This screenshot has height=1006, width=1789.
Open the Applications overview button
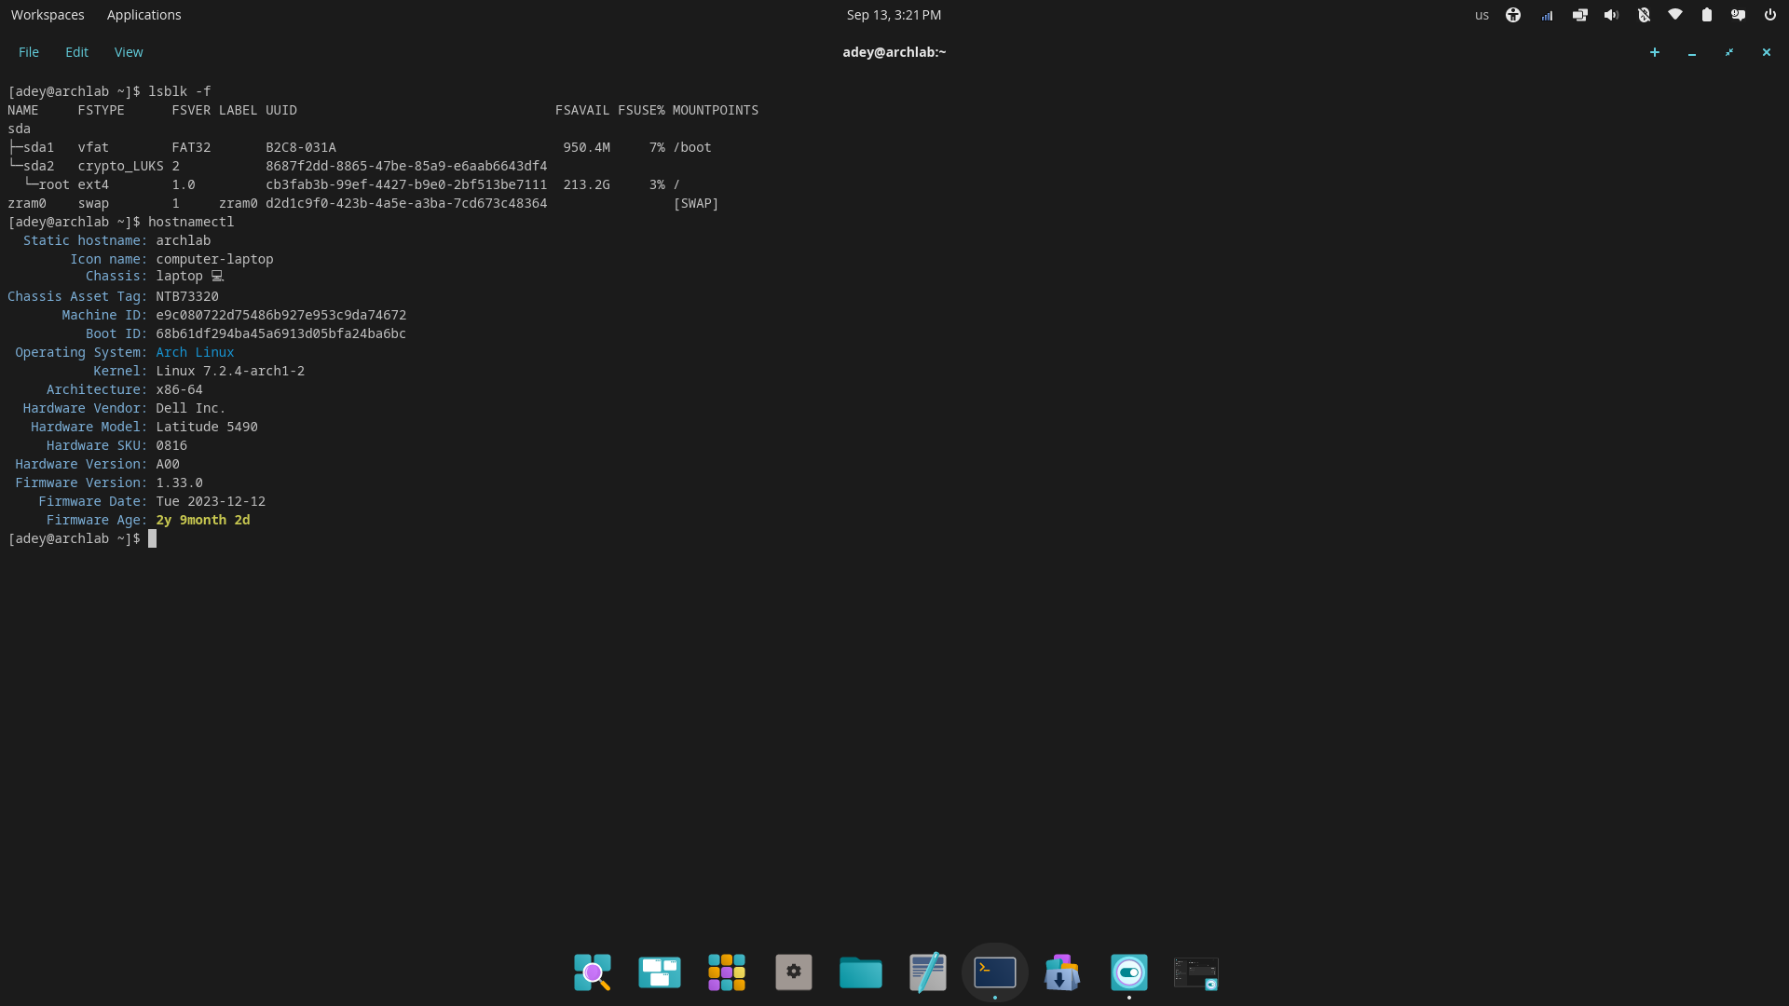[x=143, y=15]
